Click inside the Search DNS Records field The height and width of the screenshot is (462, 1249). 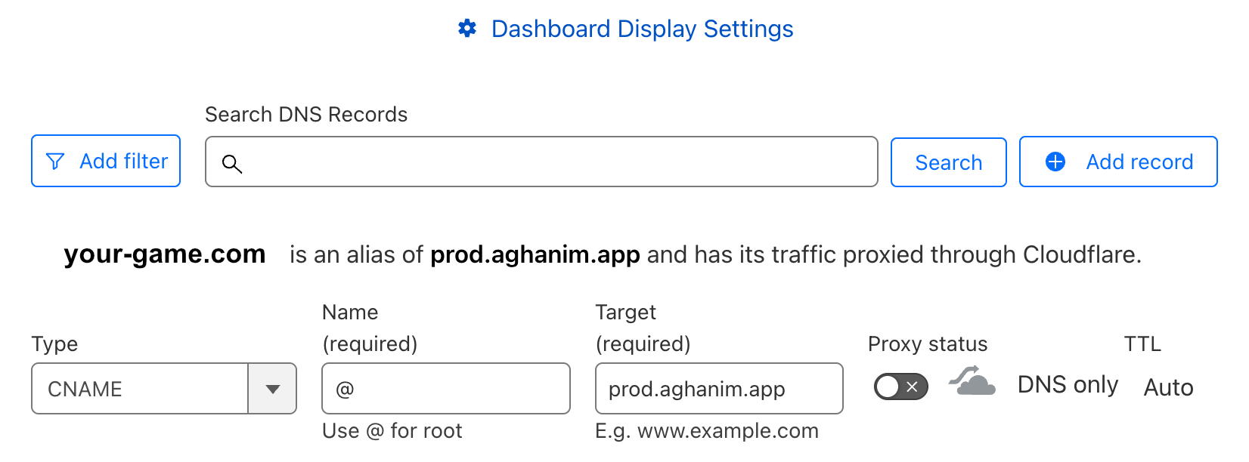tap(541, 162)
